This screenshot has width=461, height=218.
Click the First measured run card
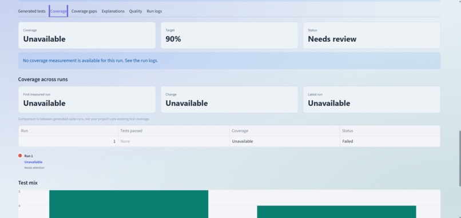point(87,100)
